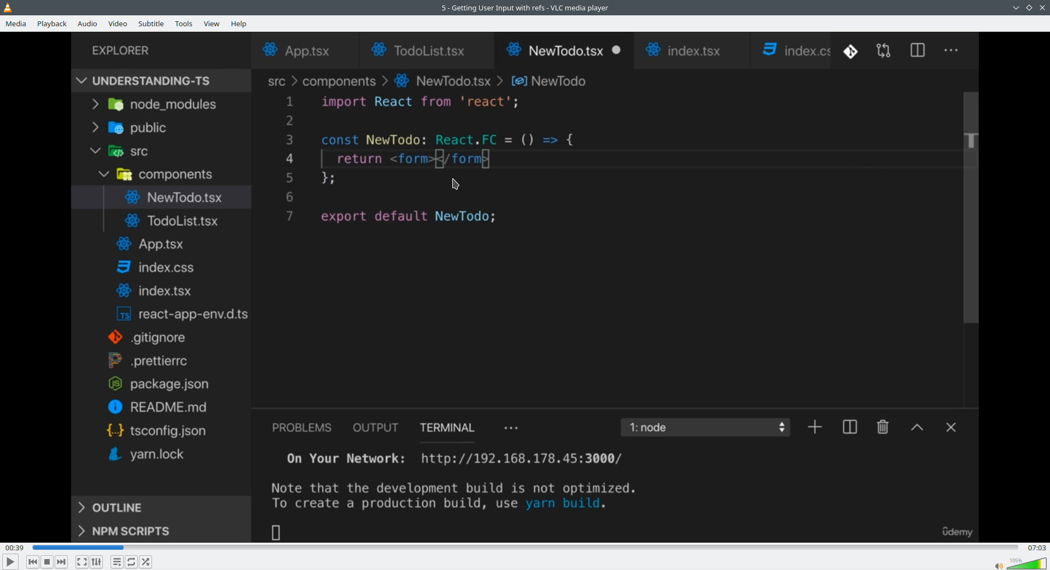Image resolution: width=1050 pixels, height=570 pixels.
Task: Open index.tsx in the explorer tree
Action: [161, 291]
